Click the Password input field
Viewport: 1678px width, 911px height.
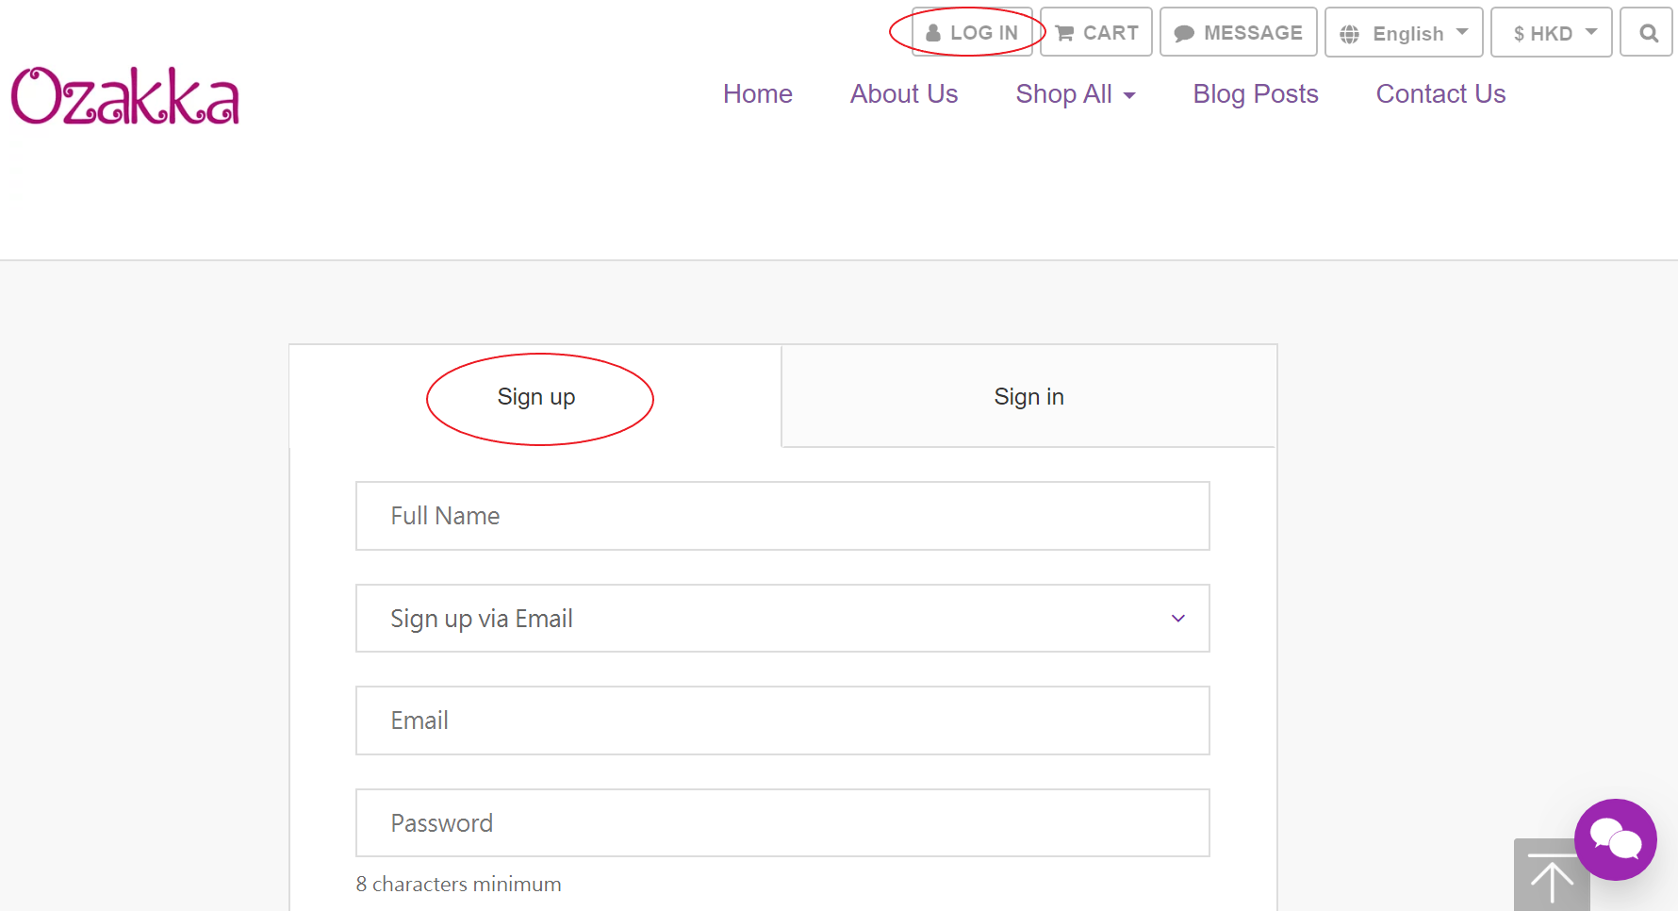click(x=782, y=823)
